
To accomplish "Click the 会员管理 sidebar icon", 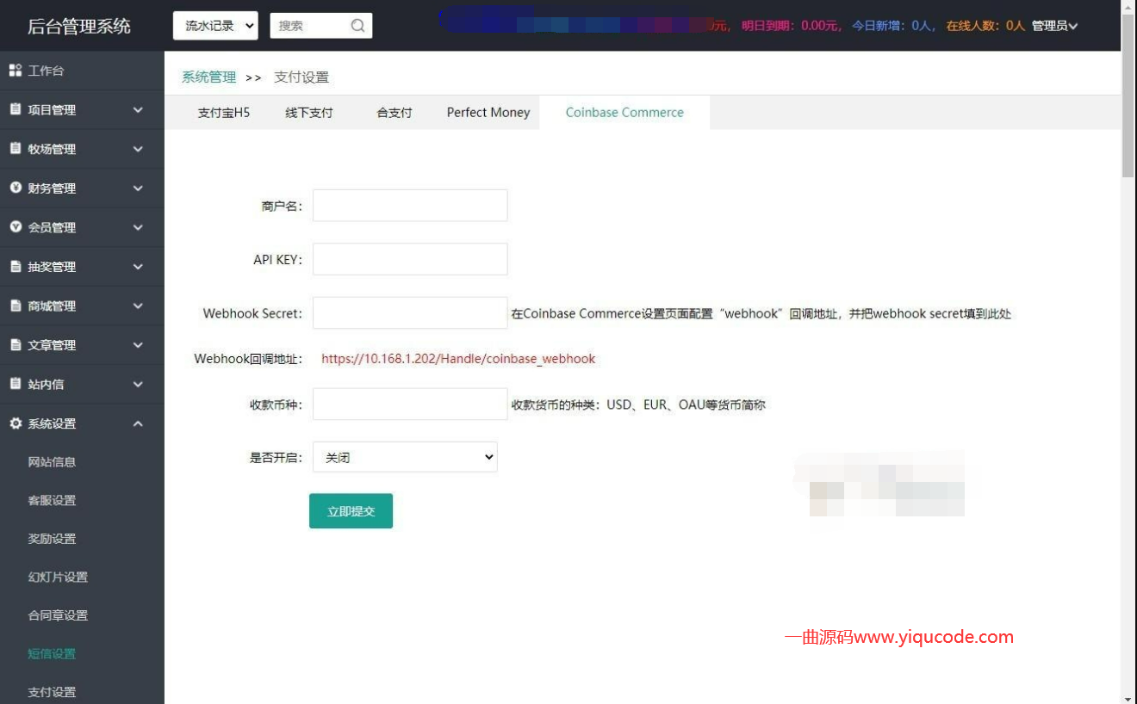I will [16, 227].
